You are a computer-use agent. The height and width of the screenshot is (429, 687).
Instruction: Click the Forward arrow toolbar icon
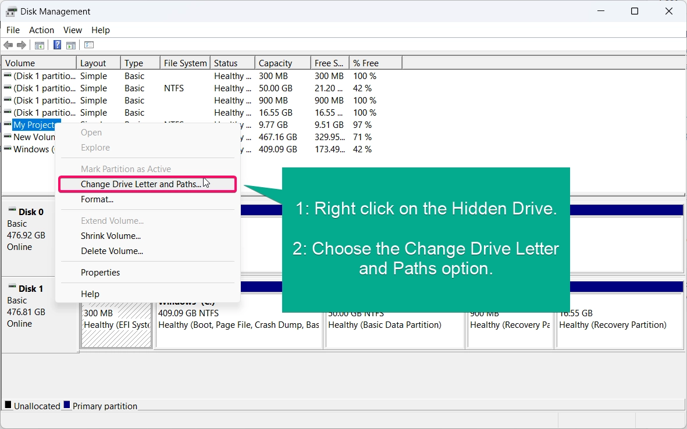21,45
